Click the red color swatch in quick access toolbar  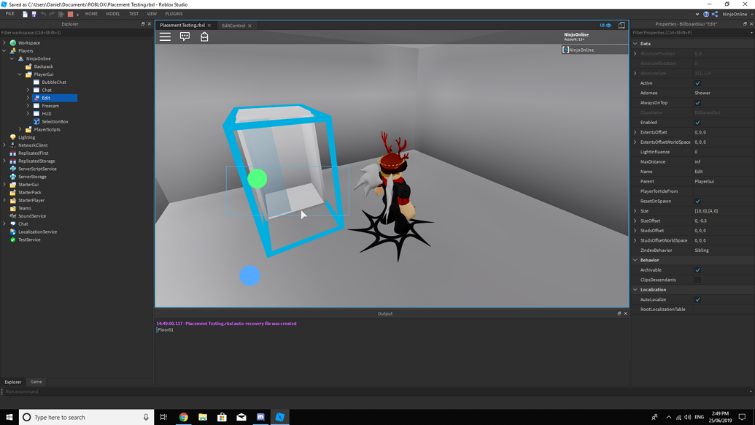[70, 13]
